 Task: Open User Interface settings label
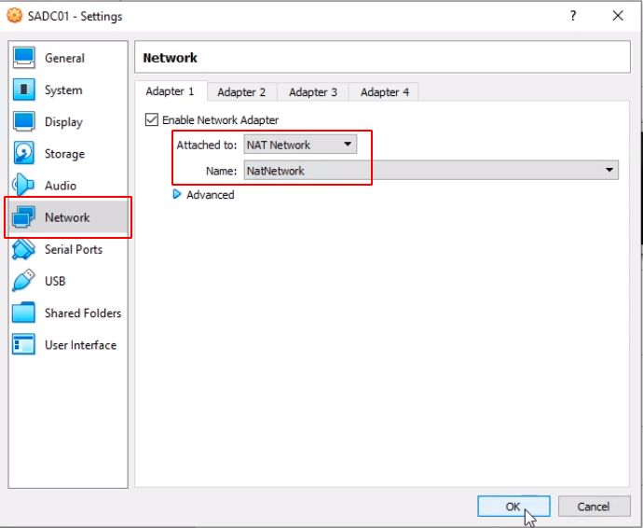[x=80, y=345]
